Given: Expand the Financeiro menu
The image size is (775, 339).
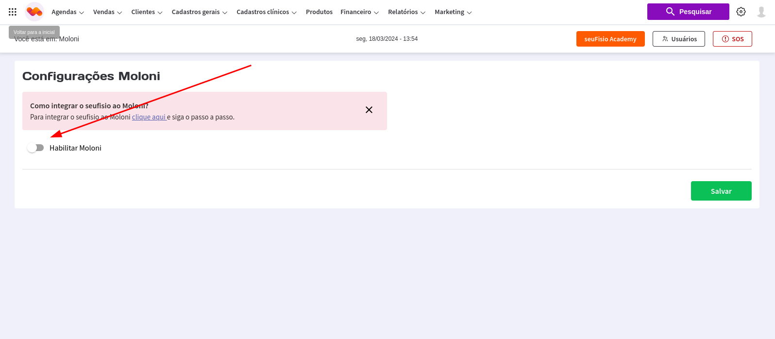Looking at the screenshot, I should coord(360,12).
